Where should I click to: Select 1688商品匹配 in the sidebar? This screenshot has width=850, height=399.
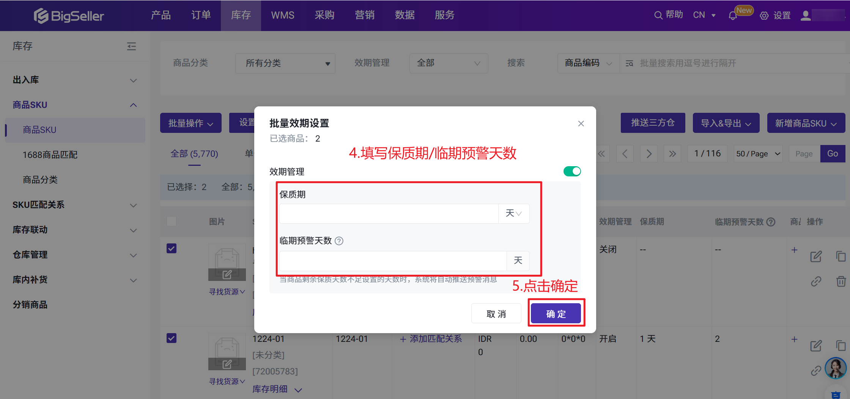tap(50, 155)
